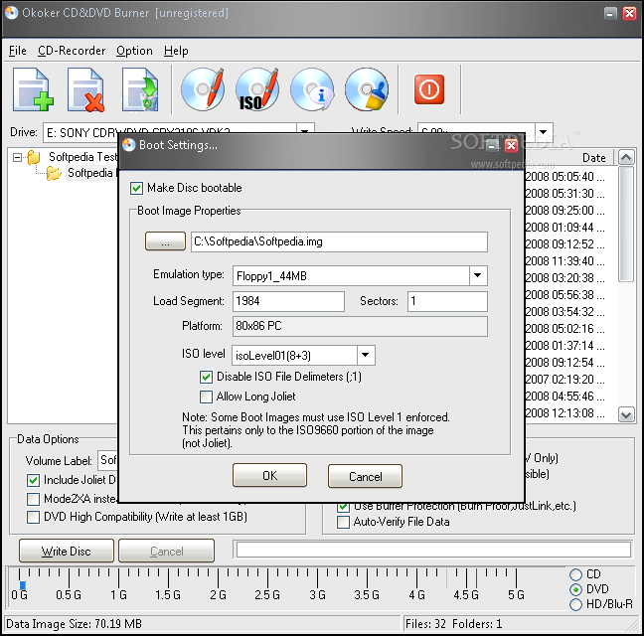Click the 2007 02:19:20 date row
Screen dimensions: 644x636
click(x=565, y=380)
